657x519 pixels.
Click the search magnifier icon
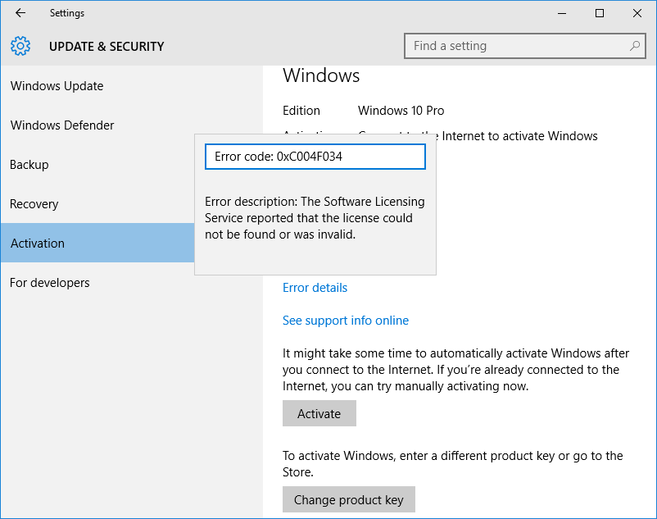[635, 46]
